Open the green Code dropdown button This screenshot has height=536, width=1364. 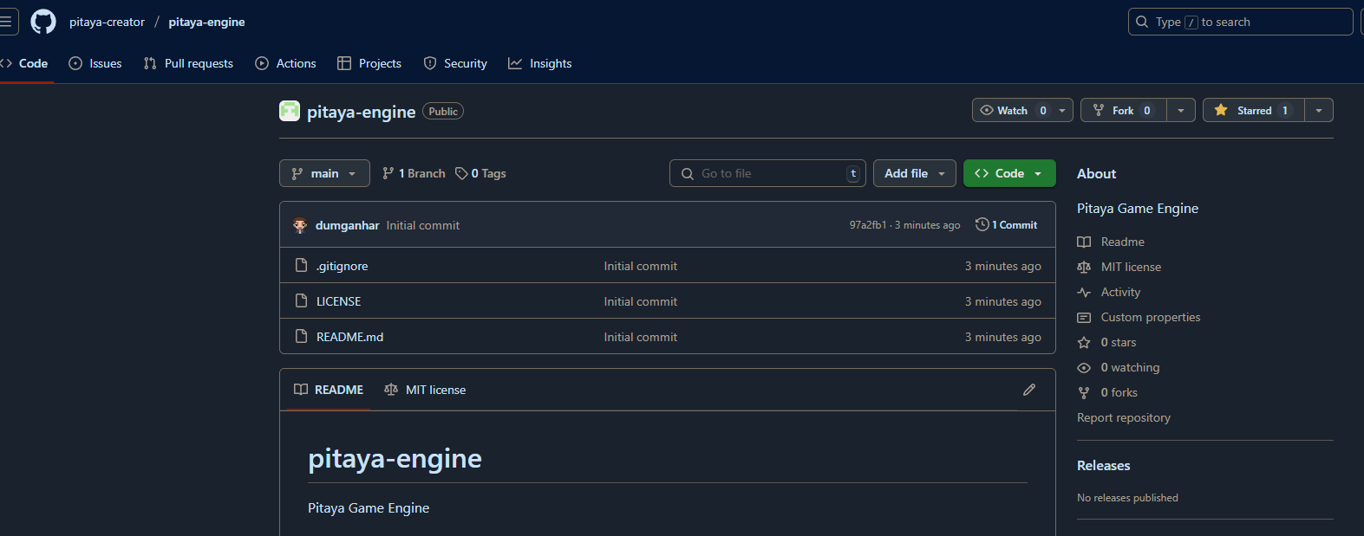tap(1009, 173)
